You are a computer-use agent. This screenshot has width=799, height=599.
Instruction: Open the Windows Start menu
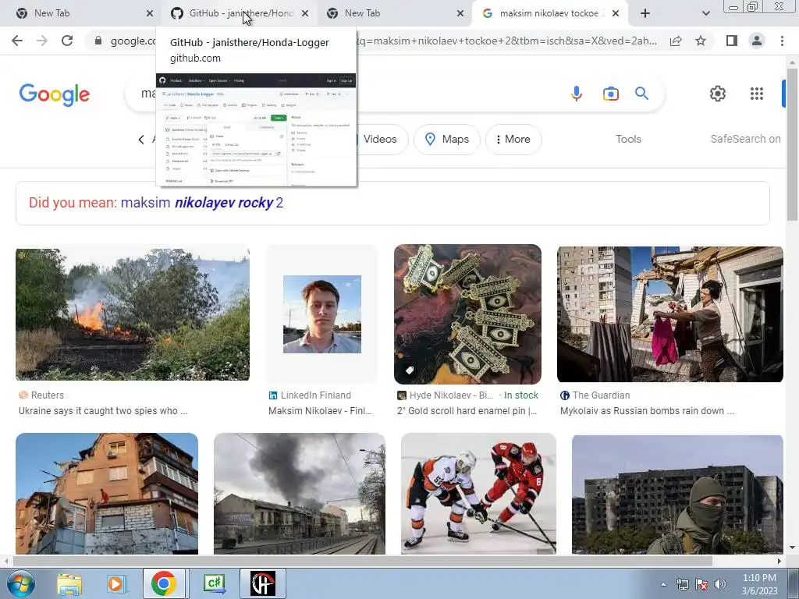pos(20,583)
